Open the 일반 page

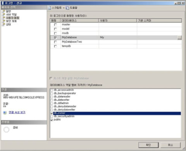(x=8, y=11)
